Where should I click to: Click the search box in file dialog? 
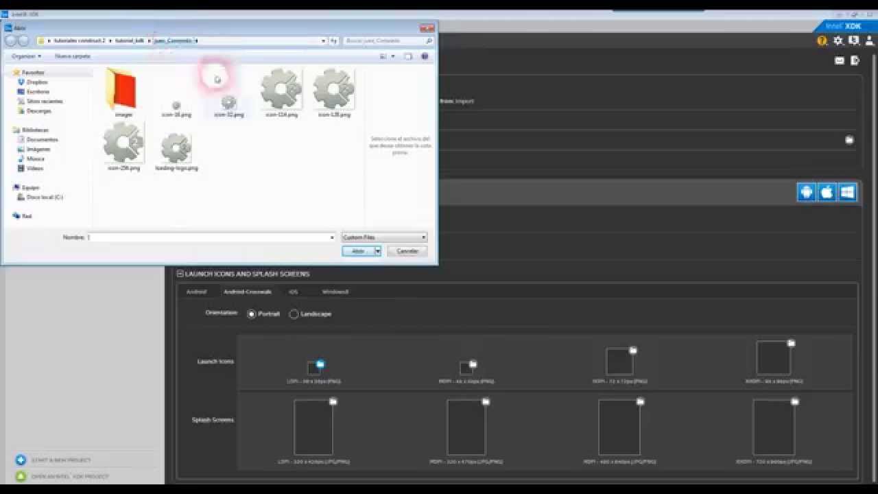tap(388, 40)
